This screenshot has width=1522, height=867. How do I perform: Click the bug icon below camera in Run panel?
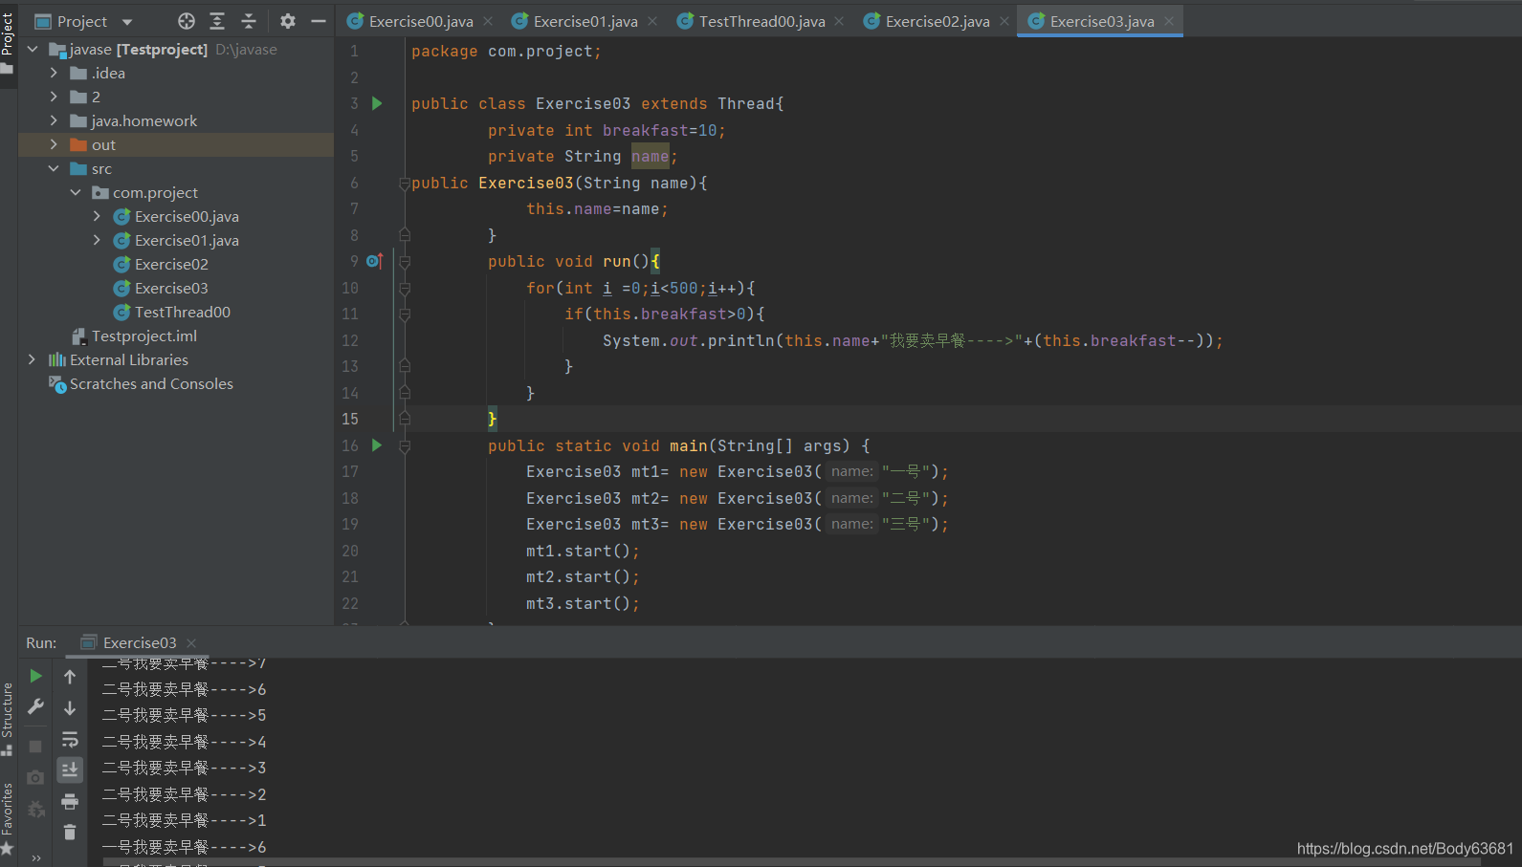coord(36,810)
